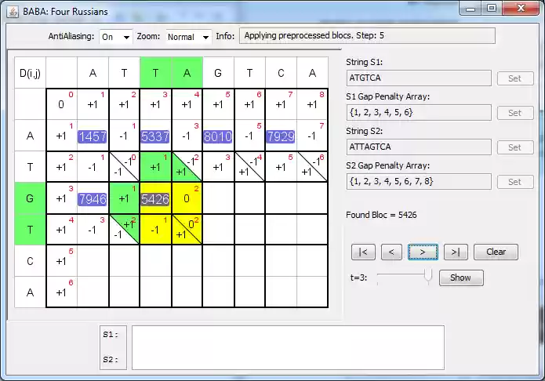Click the green-highlighted A column header
The image size is (545, 381).
(x=187, y=73)
